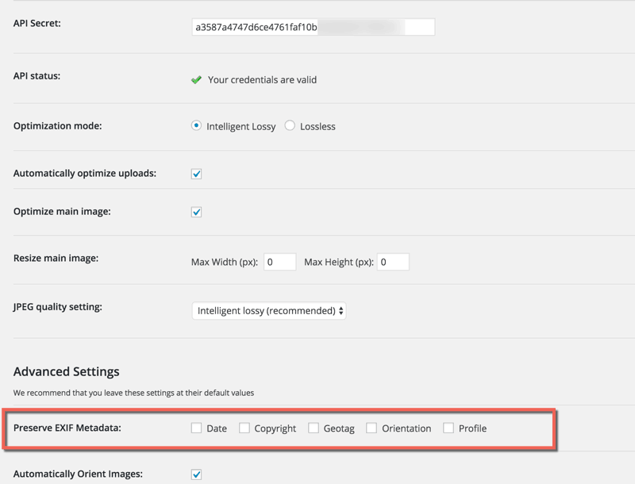This screenshot has width=635, height=484.
Task: Click the Advanced Settings heading
Action: point(67,371)
